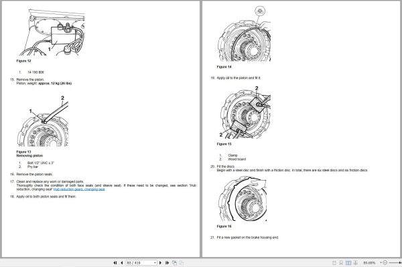The image size is (402, 267).
Task: Click the Figure 16 discs illustration
Action: 243,199
